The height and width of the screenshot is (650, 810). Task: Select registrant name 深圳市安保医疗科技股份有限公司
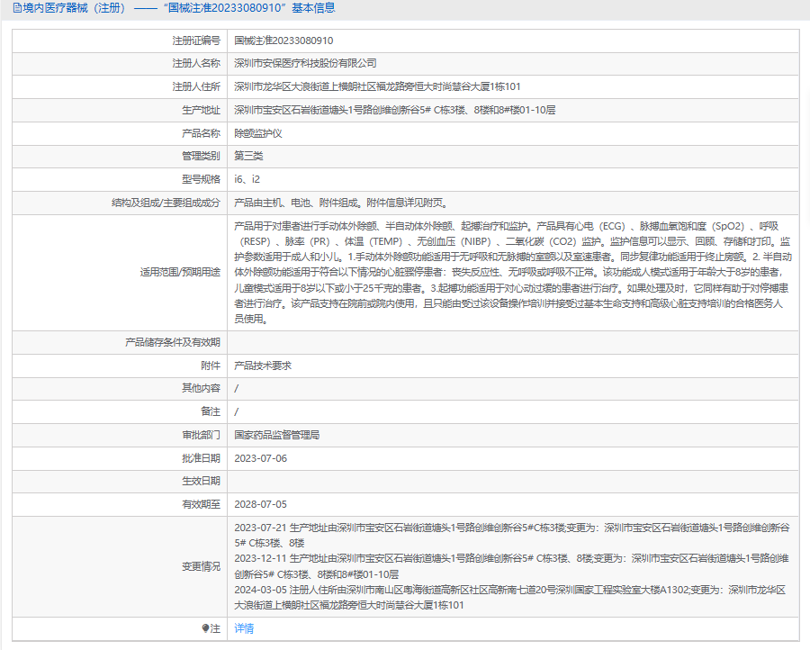click(x=305, y=63)
